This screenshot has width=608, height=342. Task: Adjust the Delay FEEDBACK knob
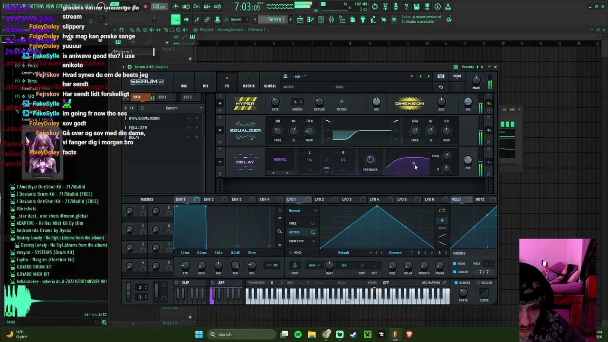pos(370,160)
